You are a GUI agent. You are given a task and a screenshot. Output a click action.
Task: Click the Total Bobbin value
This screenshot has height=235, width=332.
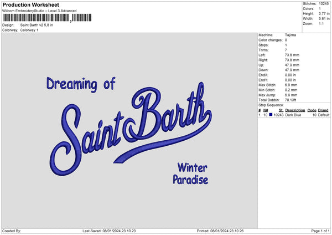coord(292,100)
